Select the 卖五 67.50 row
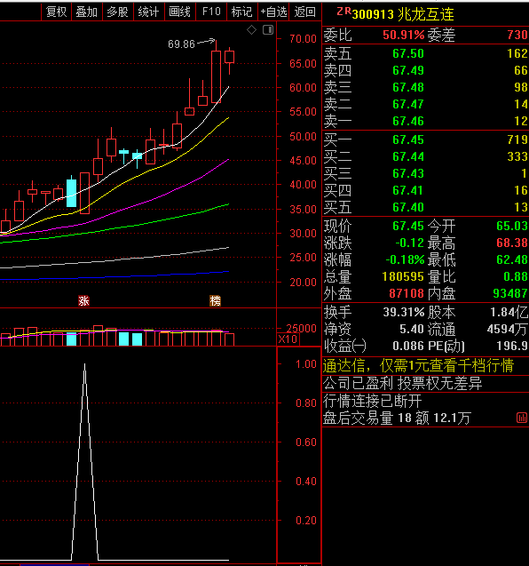529x566 pixels. (425, 53)
